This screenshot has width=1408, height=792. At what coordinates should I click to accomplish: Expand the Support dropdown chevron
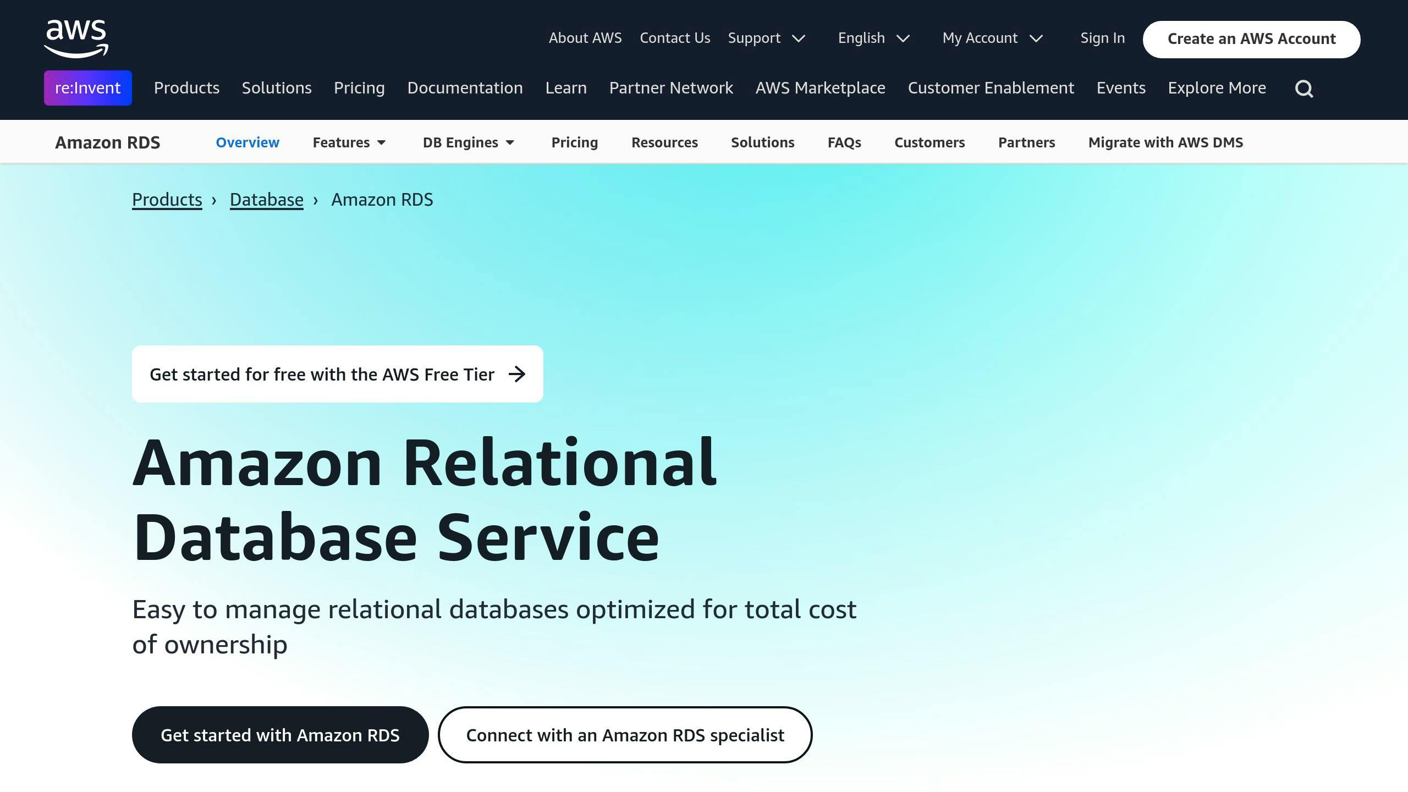point(799,38)
